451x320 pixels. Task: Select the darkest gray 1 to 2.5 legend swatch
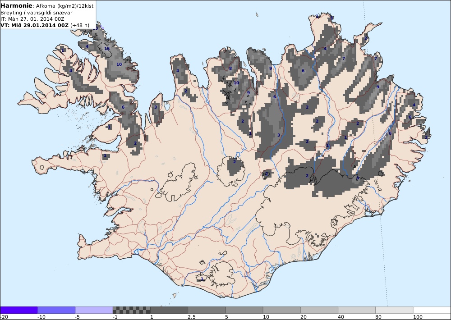[x=169, y=310]
